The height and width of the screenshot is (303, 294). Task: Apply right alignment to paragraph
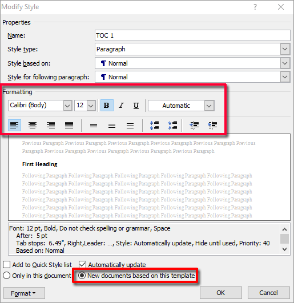(51, 125)
